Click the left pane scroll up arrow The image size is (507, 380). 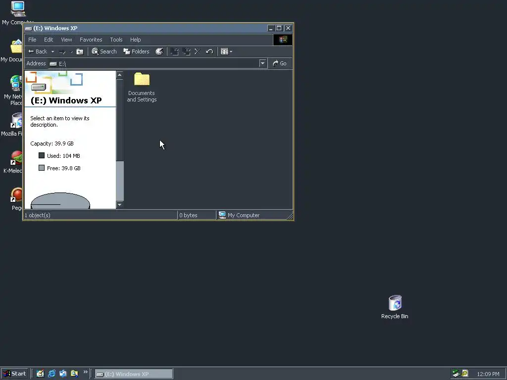point(120,75)
